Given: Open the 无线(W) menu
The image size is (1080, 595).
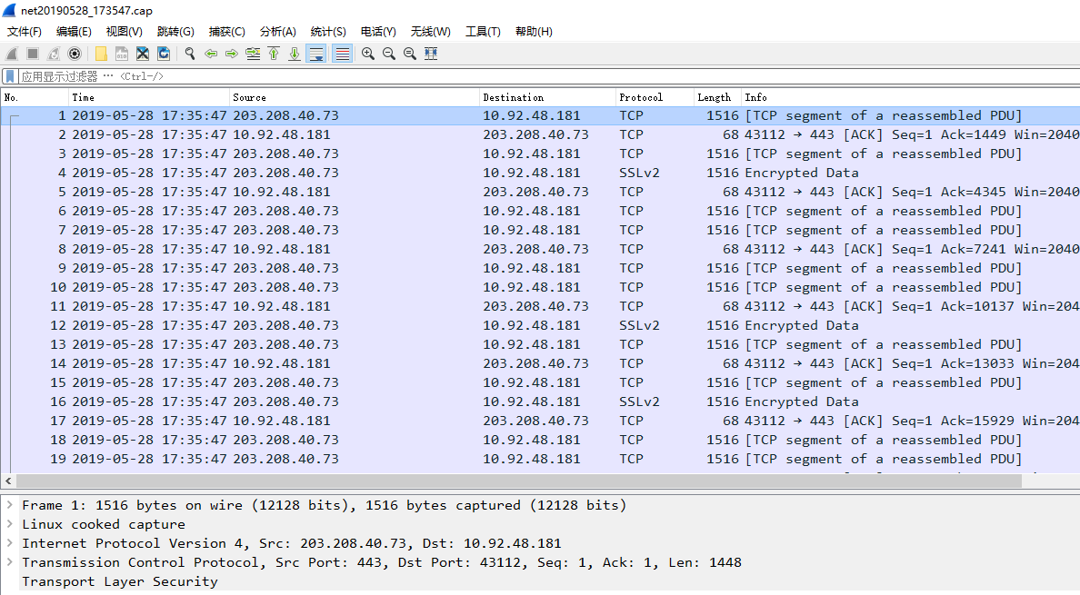Looking at the screenshot, I should (x=431, y=32).
